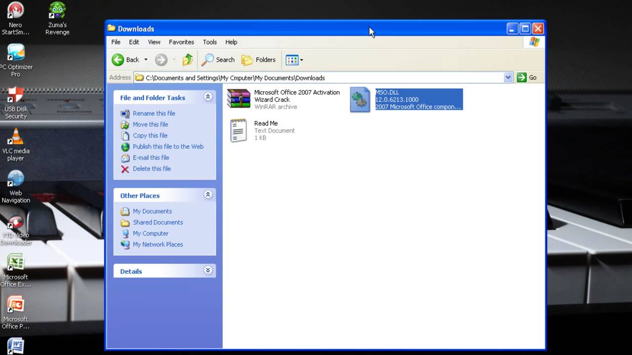632x355 pixels.
Task: Collapse the File and Folder Tasks panel
Action: (x=208, y=97)
